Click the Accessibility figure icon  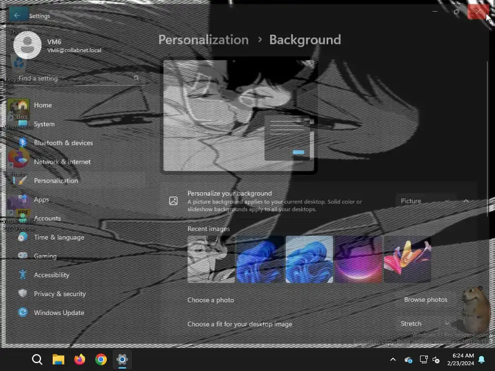coord(22,274)
